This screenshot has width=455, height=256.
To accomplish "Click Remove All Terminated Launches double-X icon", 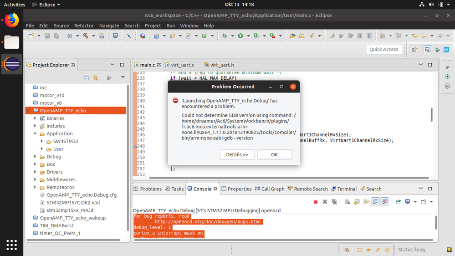I will [334, 202].
